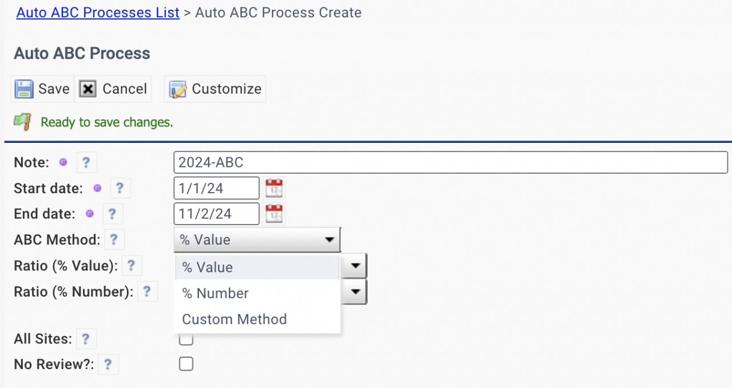Viewport: 732px width, 388px height.
Task: Show help for ABC Method field
Action: [114, 239]
